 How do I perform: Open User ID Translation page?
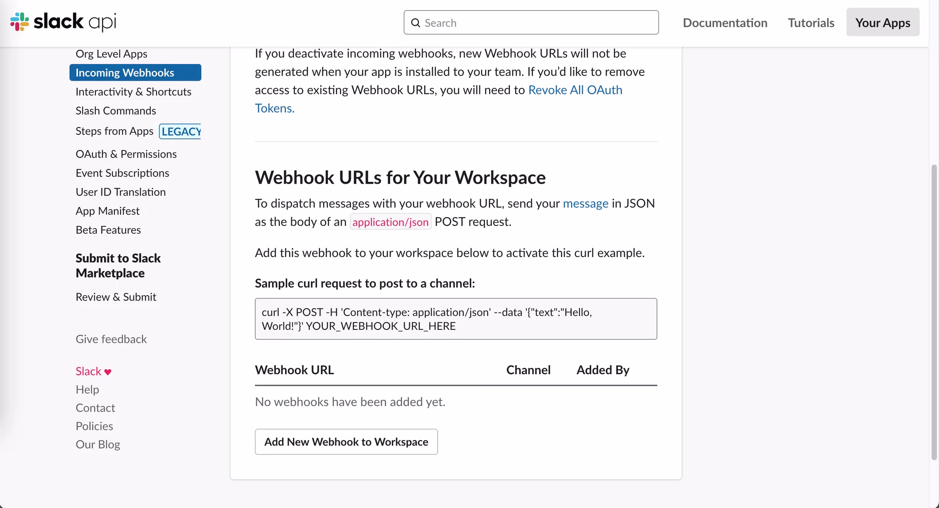(x=121, y=192)
